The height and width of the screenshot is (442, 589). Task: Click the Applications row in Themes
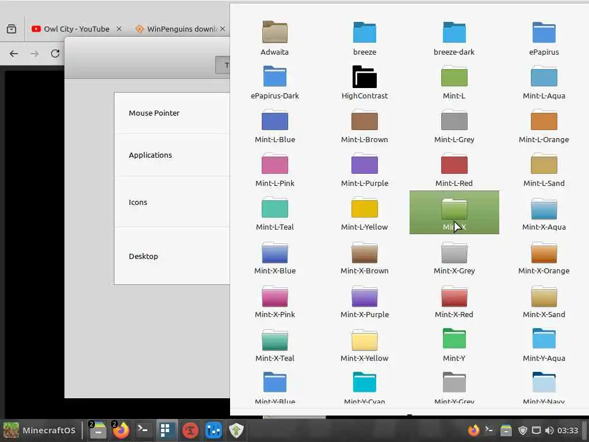[172, 155]
